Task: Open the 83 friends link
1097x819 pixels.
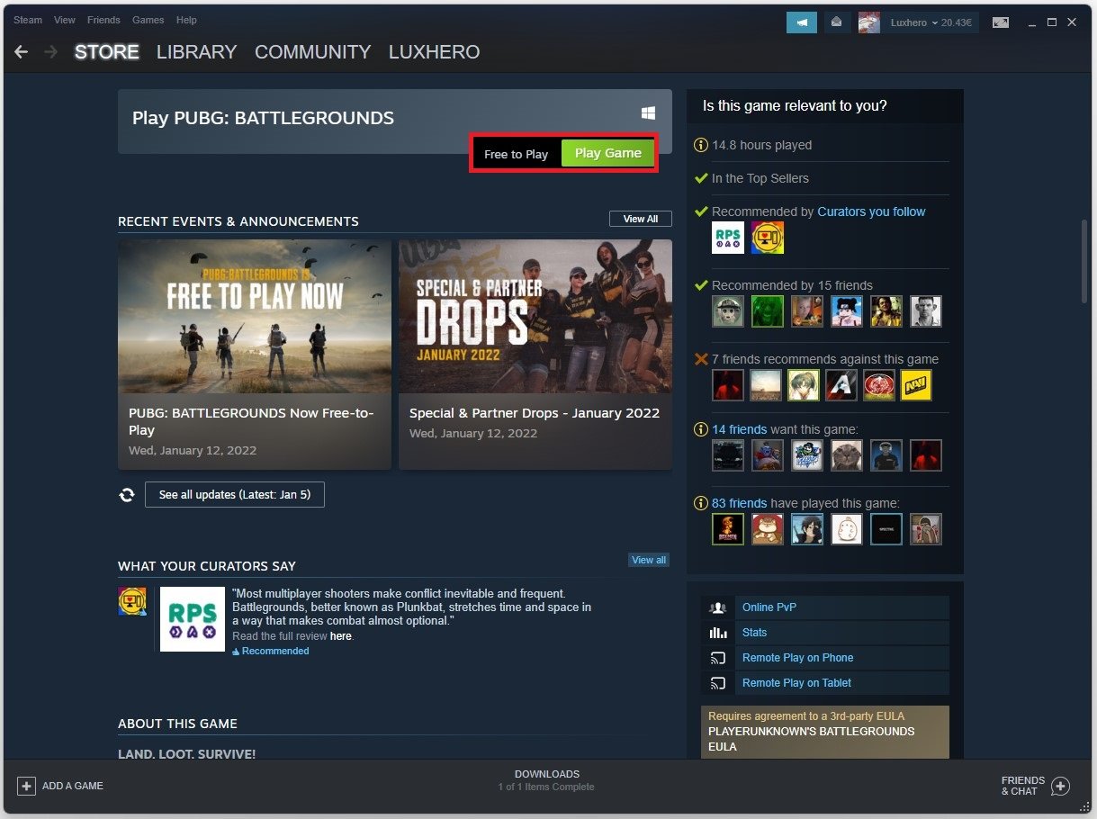Action: (740, 503)
